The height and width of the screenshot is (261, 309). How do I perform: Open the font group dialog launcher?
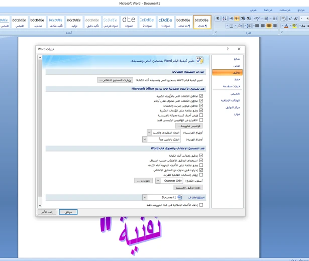(282, 32)
